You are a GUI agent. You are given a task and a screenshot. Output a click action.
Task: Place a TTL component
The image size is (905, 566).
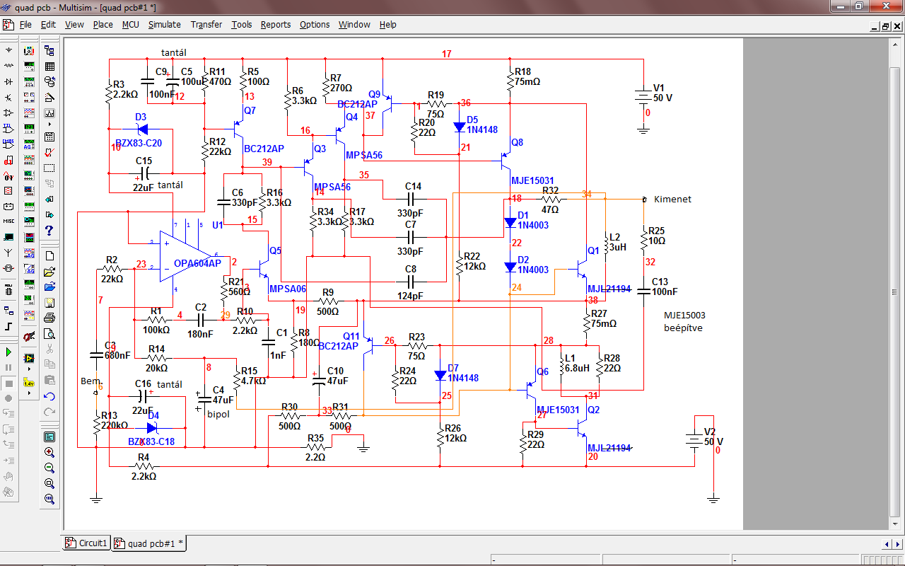click(8, 128)
